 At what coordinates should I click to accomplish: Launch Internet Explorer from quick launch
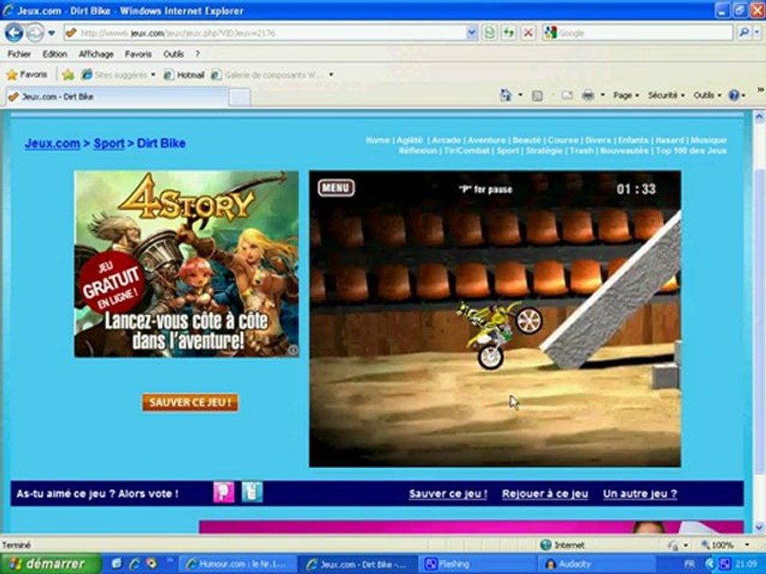[134, 564]
